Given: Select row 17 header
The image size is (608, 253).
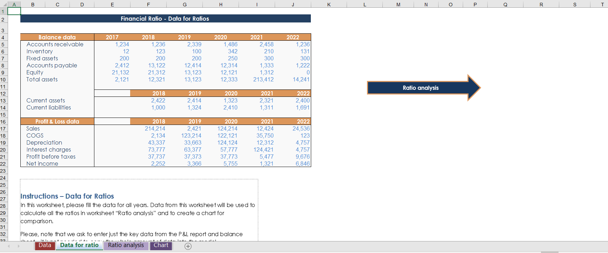Looking at the screenshot, I should tap(3, 129).
